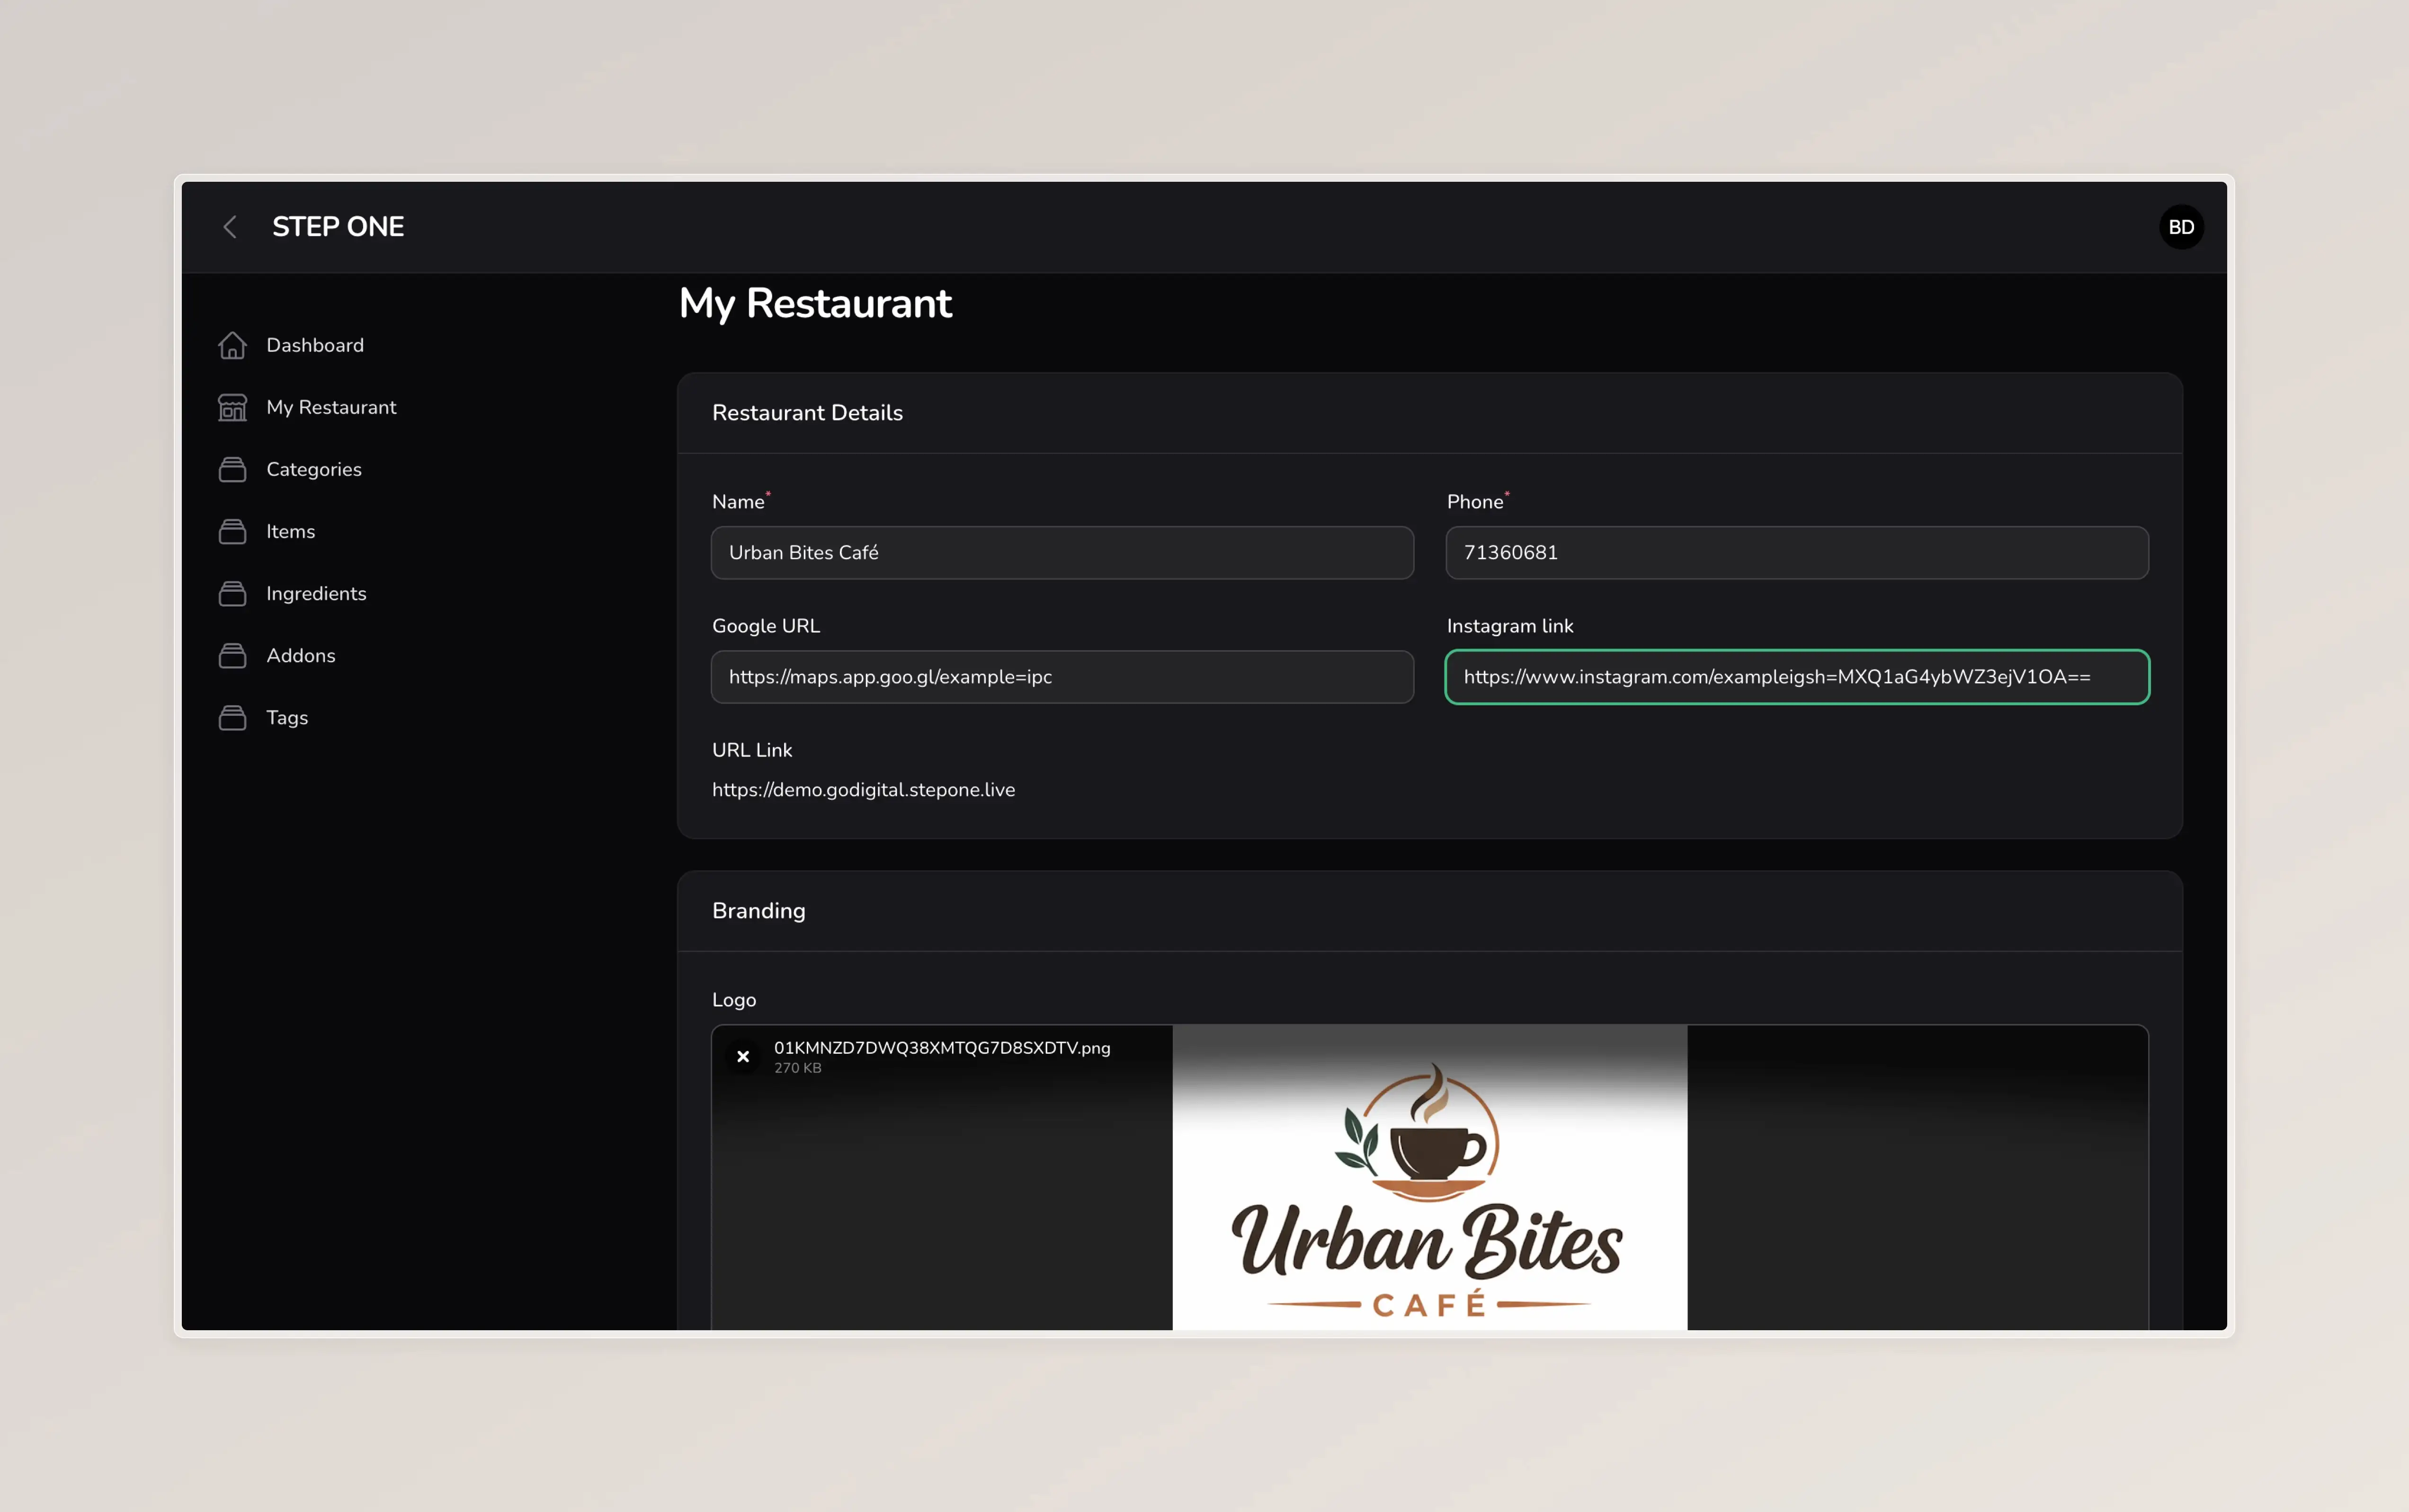Click the Addons sidebar icon
This screenshot has height=1512, width=2409.
tap(232, 655)
